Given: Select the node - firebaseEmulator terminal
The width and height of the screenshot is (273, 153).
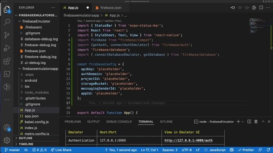Looking at the screenshot, I should 214,122.
